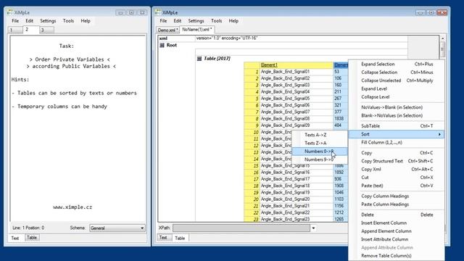Switch to tab 1 in left window
The height and width of the screenshot is (261, 464).
coord(14,30)
